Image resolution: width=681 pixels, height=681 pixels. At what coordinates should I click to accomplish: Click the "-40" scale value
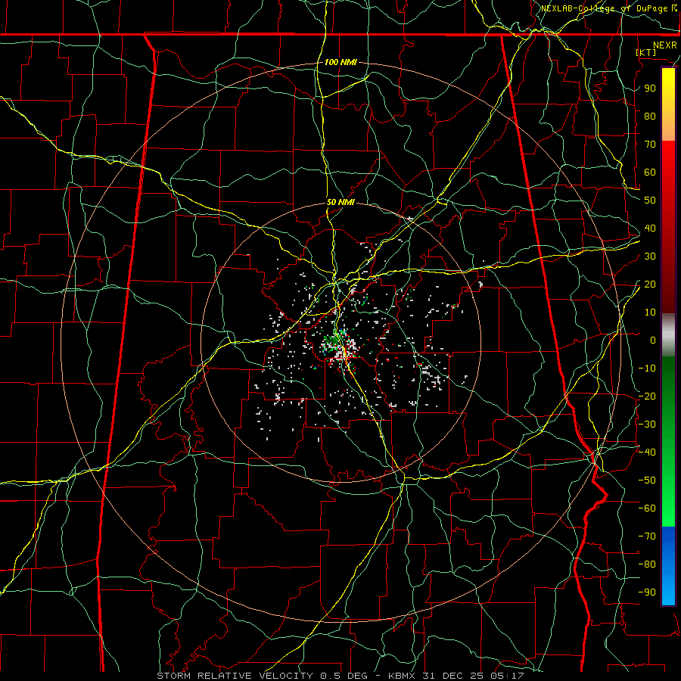pyautogui.click(x=647, y=452)
